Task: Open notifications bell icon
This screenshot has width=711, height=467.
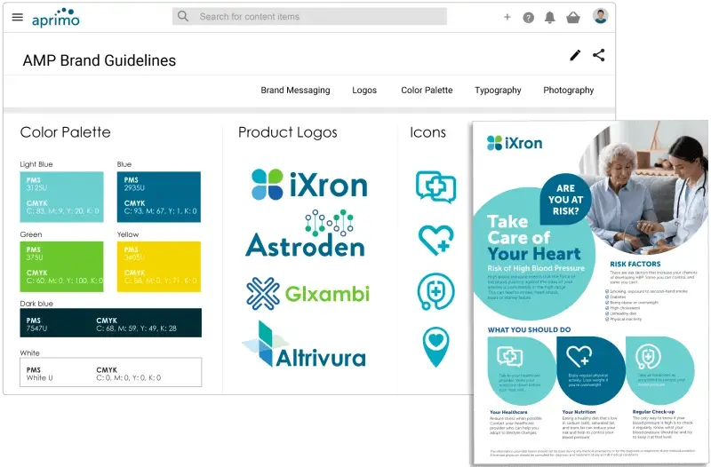Action: point(549,18)
